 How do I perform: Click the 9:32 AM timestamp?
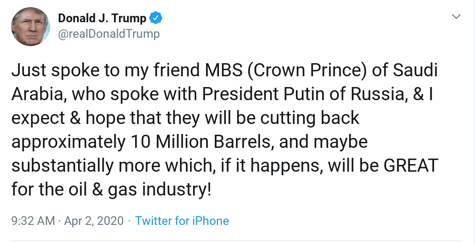point(33,221)
